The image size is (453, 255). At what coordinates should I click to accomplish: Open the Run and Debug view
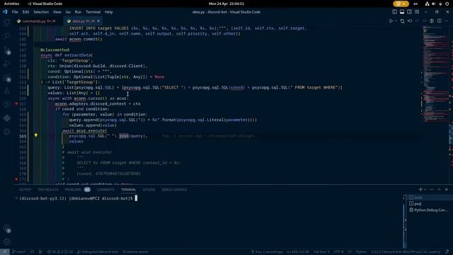coord(6,64)
